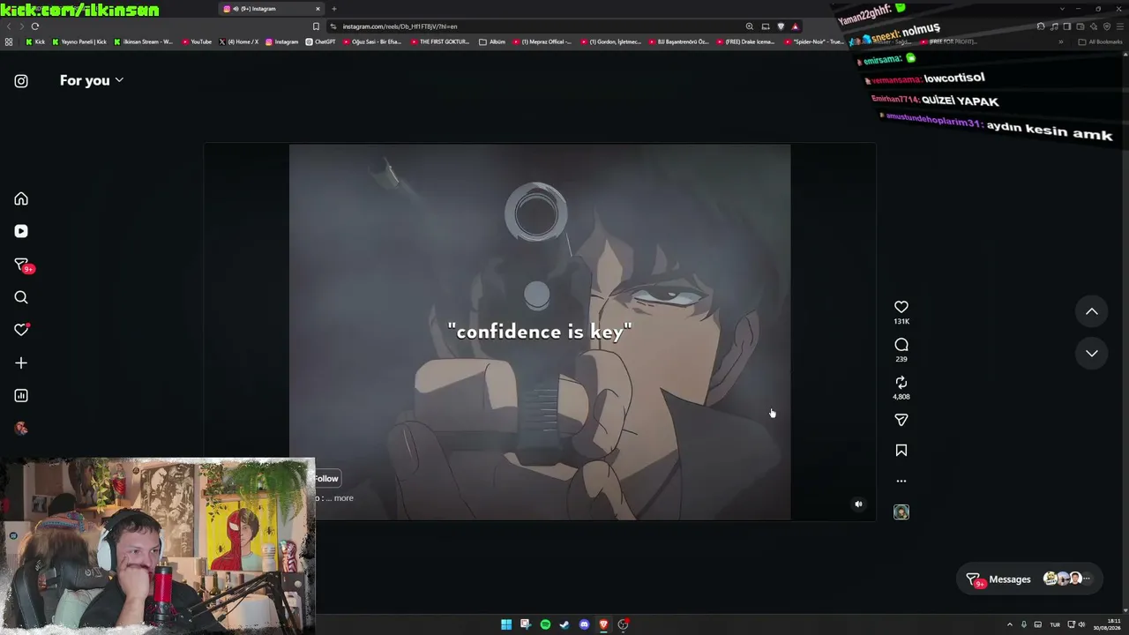The image size is (1129, 635).
Task: Open the ChatGPT bookmark
Action: coord(321,41)
